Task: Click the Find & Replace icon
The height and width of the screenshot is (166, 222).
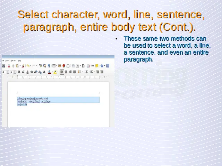Action: pyautogui.click(x=44, y=65)
